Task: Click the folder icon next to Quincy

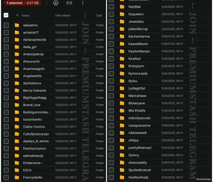Action: pyautogui.click(x=122, y=155)
